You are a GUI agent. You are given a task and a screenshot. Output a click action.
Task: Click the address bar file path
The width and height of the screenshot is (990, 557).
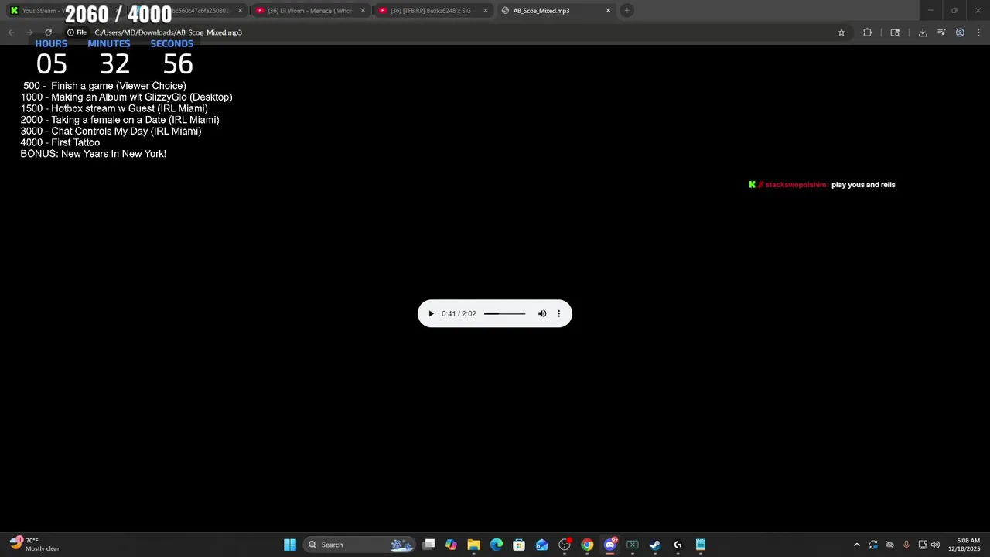point(168,32)
